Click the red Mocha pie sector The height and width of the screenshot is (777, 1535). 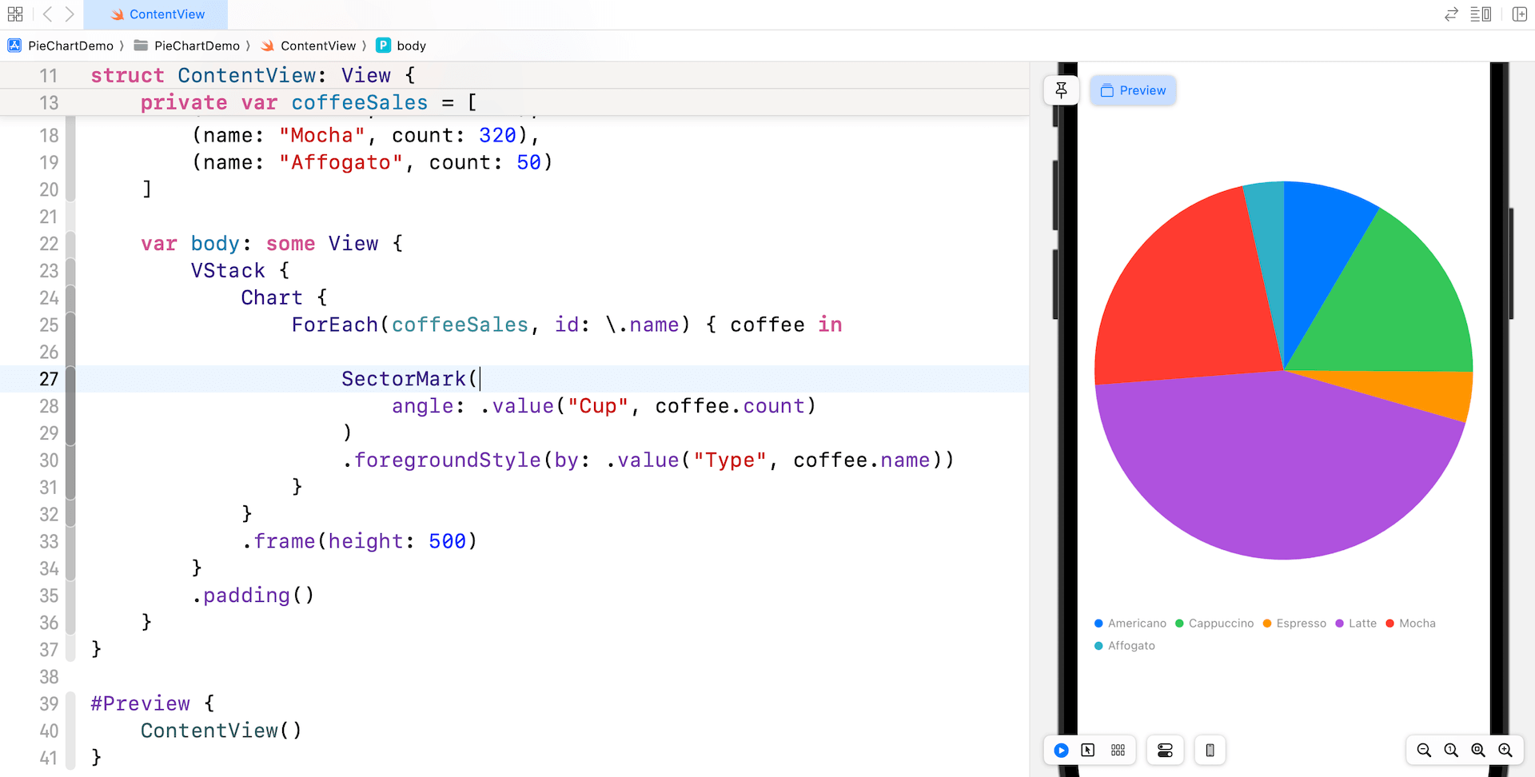(x=1183, y=296)
